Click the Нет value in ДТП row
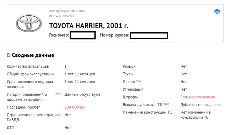This screenshot has width=228, height=135. 68,128
